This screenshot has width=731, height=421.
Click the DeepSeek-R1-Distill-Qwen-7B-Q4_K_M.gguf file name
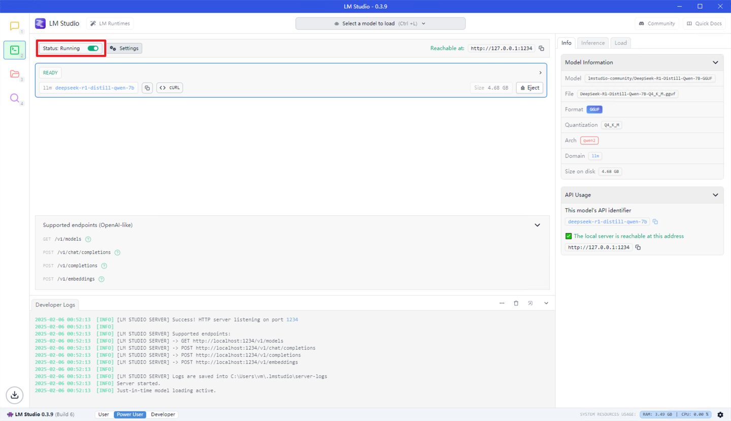click(x=627, y=94)
